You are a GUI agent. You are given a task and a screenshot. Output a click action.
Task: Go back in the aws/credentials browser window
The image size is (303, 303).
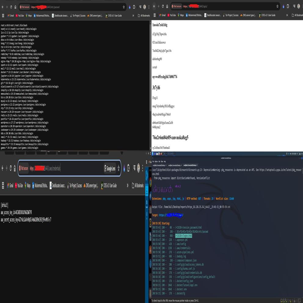point(2,168)
